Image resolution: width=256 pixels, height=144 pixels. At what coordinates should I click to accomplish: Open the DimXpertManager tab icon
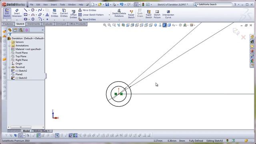pos(27,30)
